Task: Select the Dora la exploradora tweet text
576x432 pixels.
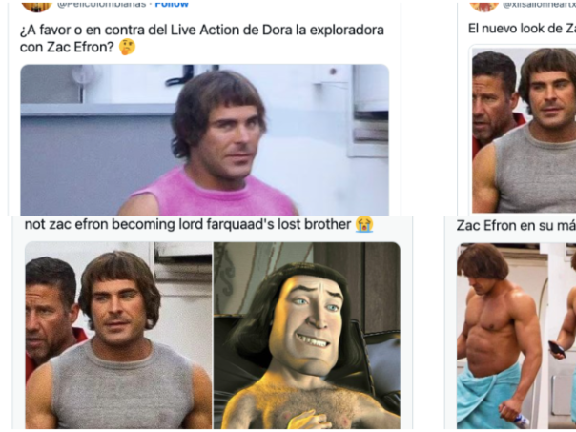Action: click(202, 38)
